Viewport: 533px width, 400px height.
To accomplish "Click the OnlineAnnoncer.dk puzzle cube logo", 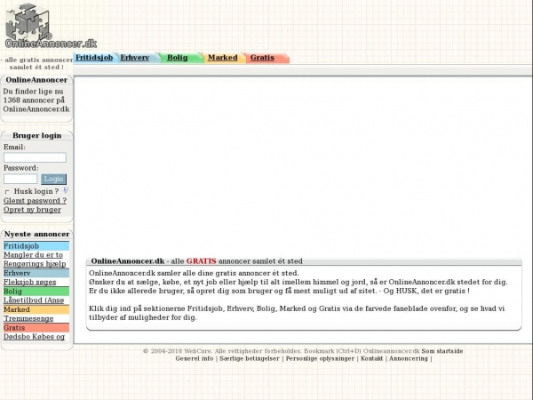I will pos(51,26).
